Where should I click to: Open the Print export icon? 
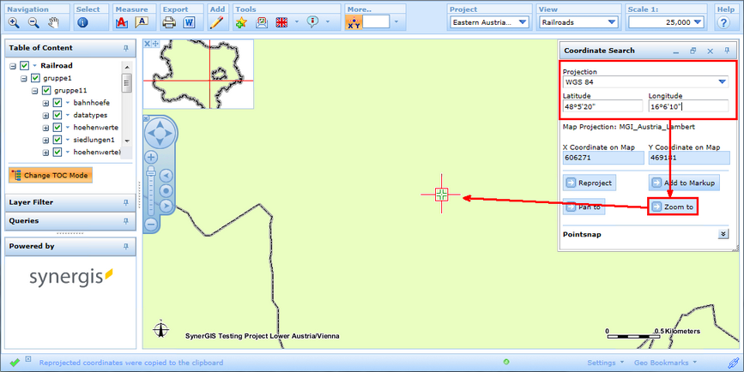pyautogui.click(x=169, y=22)
